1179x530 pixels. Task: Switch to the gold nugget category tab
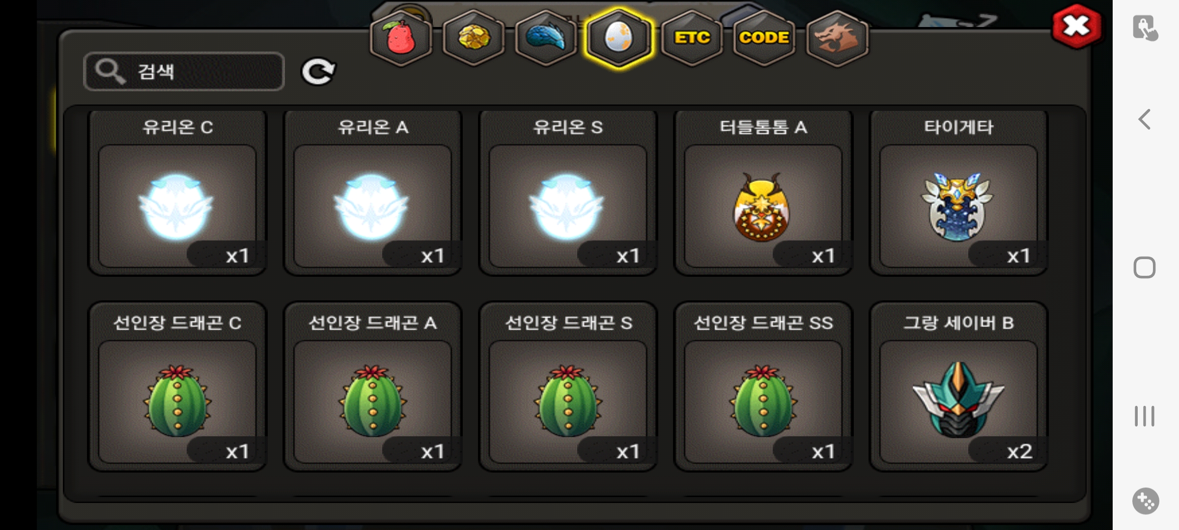474,38
